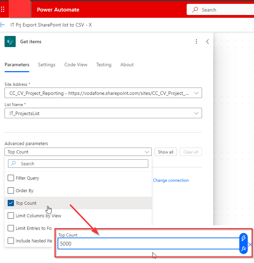Viewport: 254px width, 263px height.
Task: Uncheck the Top Count checkbox
Action: 11,203
